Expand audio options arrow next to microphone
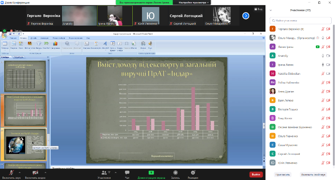Screen dimensions: 335x180 click(18, 172)
